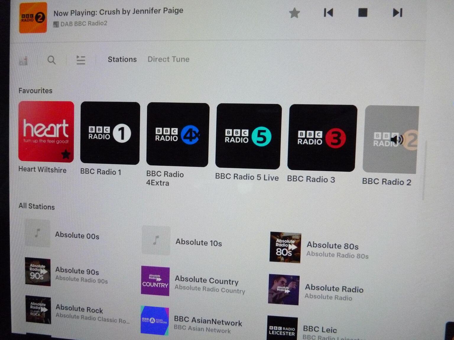Click the BBC AsianNetwork station icon
The width and height of the screenshot is (454, 340).
[155, 321]
